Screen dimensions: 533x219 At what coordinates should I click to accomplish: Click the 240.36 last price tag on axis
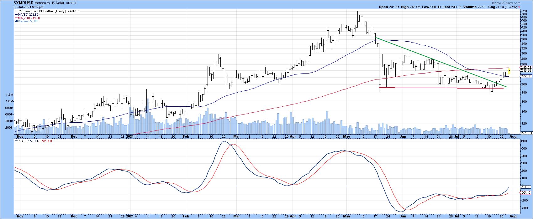(525, 71)
